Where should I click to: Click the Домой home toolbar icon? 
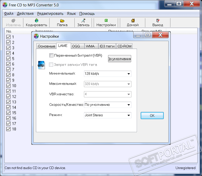click(x=133, y=20)
